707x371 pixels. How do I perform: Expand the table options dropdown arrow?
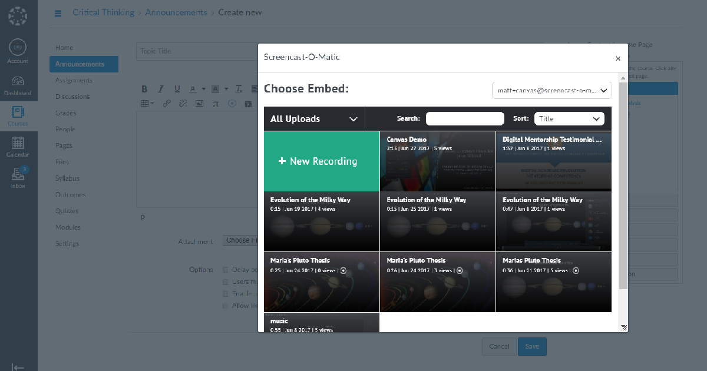pyautogui.click(x=153, y=104)
